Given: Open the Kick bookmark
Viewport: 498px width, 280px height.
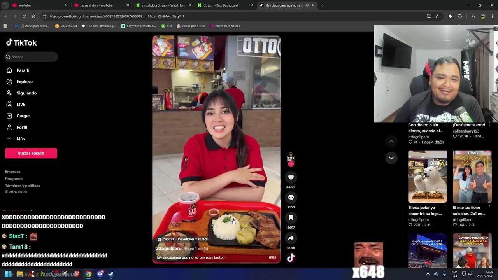Looking at the screenshot, I should [167, 26].
